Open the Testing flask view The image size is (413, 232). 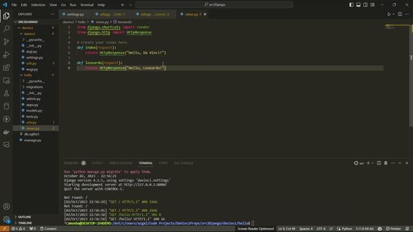pyautogui.click(x=6, y=93)
